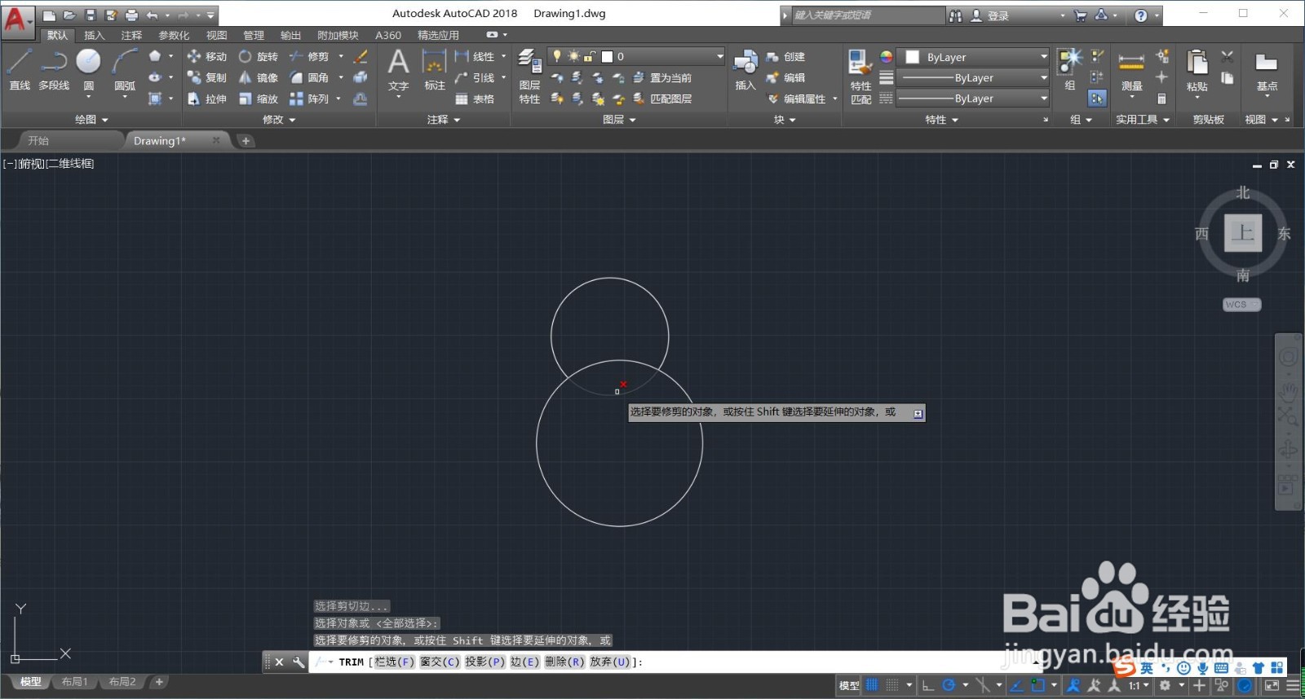The width and height of the screenshot is (1305, 699).
Task: Select the Circle (圆) tool icon
Action: click(x=88, y=62)
